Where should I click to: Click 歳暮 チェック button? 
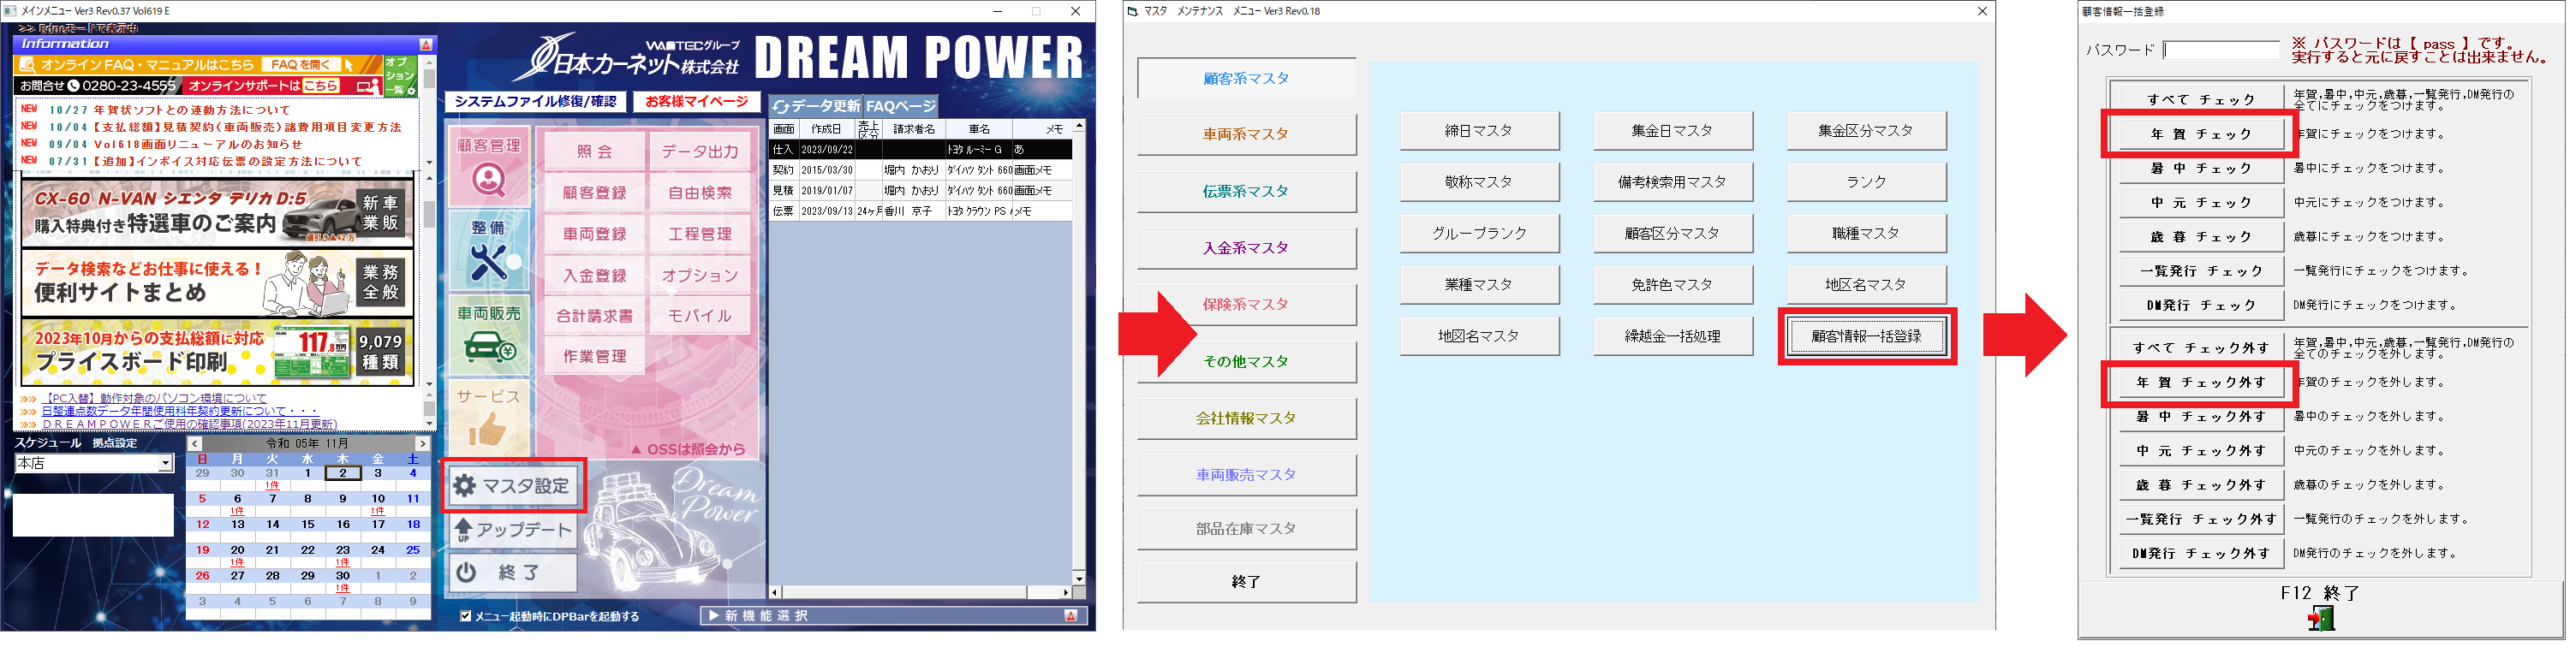2201,237
